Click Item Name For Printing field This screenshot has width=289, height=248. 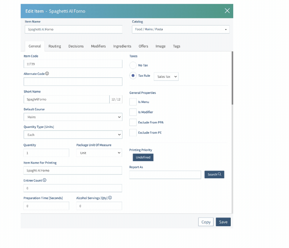click(x=73, y=170)
